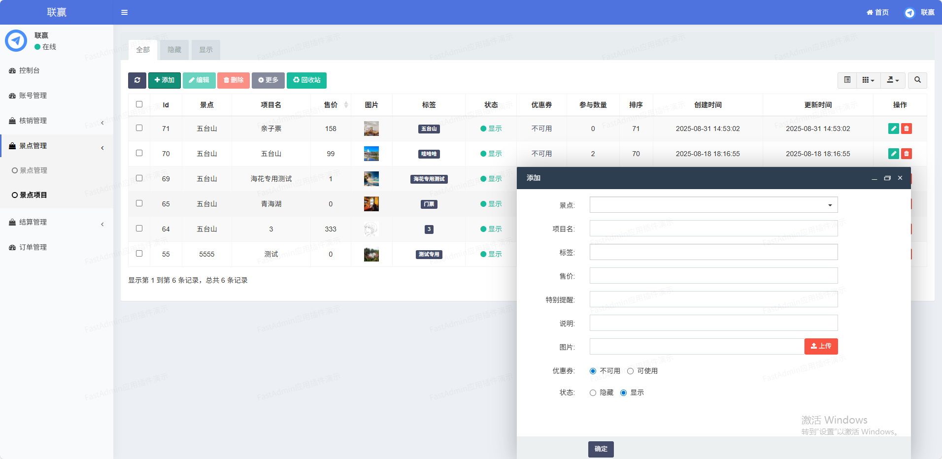Switch to the 隐藏 tab

pos(174,50)
